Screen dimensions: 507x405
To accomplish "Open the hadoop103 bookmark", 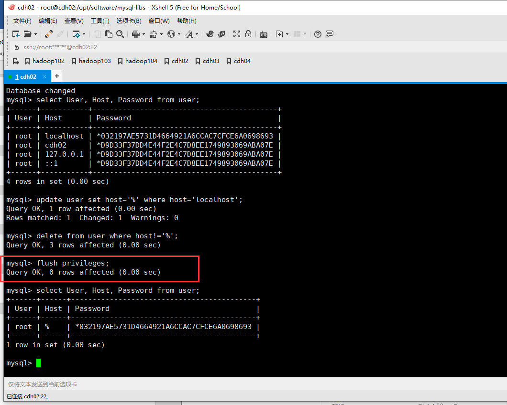I will [91, 61].
